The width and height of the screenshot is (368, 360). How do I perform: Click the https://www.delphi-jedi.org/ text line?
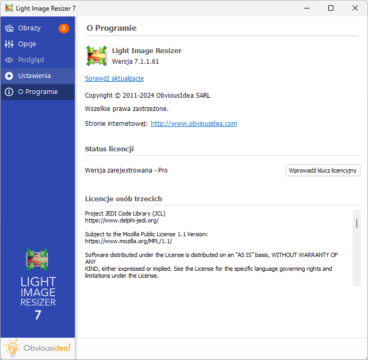point(122,220)
